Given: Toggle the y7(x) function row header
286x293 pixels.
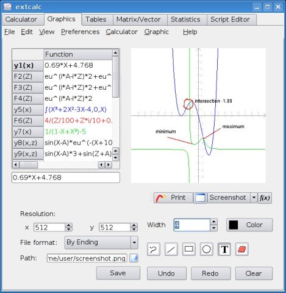Looking at the screenshot, I should (x=28, y=132).
